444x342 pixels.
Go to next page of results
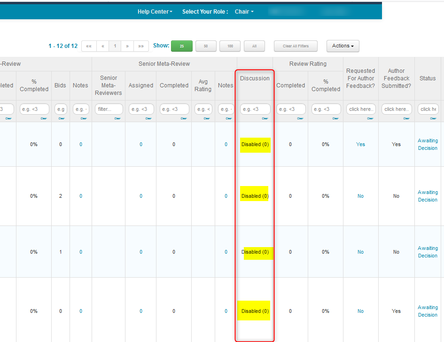(x=127, y=46)
